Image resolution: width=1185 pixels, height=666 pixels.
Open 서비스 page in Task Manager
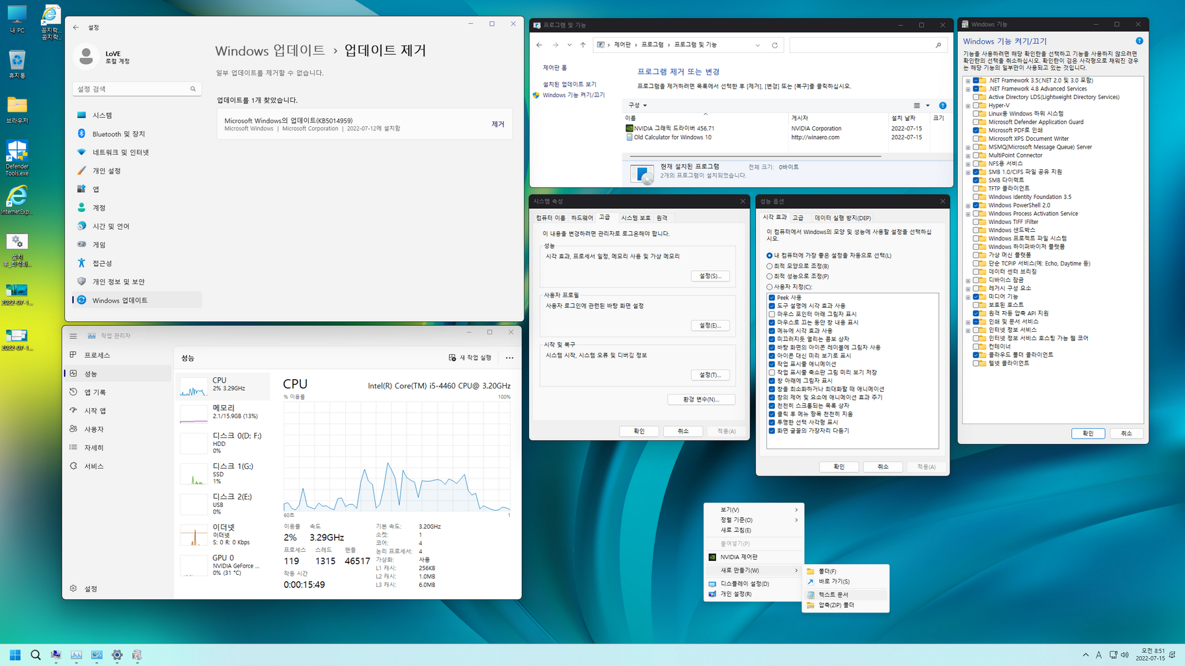click(119, 466)
